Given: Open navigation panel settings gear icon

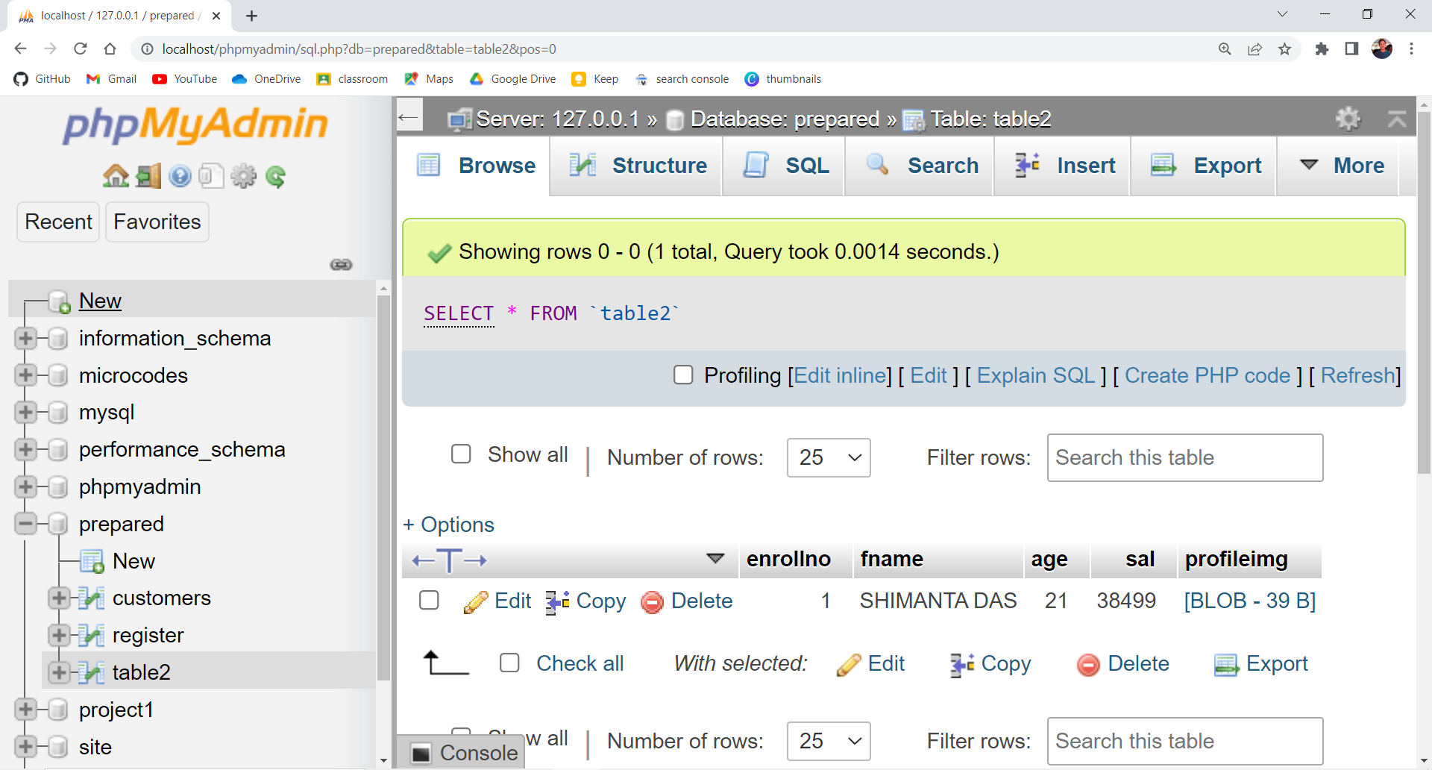Looking at the screenshot, I should [243, 176].
